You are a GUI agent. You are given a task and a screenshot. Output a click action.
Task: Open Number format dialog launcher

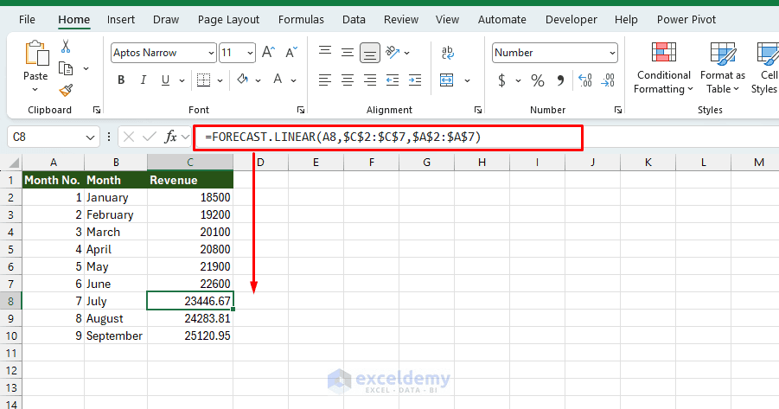tap(618, 110)
